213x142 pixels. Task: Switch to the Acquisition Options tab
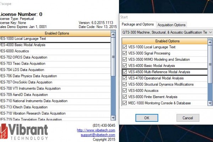click(171, 24)
